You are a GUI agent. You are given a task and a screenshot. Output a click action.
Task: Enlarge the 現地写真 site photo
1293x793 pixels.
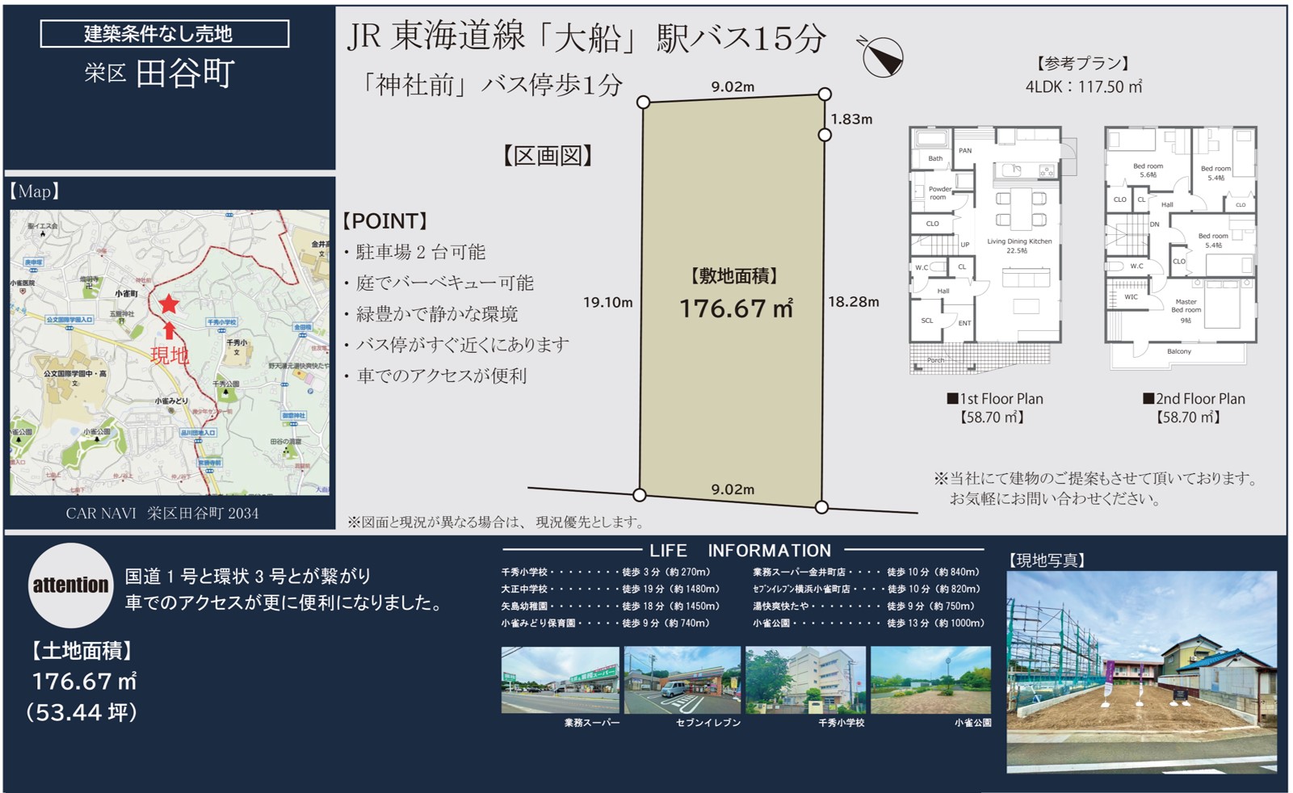point(1141,670)
